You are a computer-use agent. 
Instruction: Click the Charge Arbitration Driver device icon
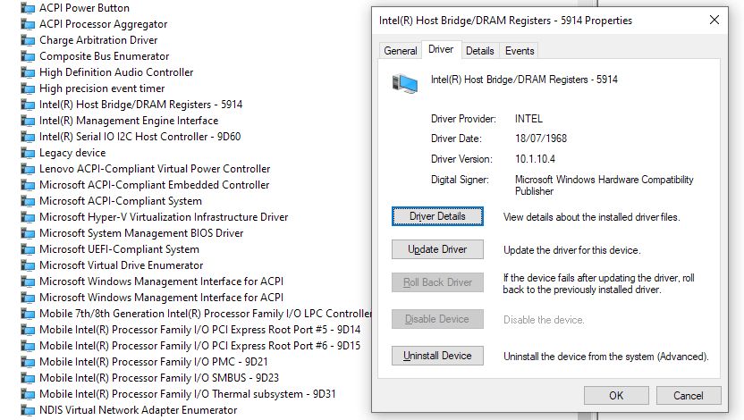29,40
